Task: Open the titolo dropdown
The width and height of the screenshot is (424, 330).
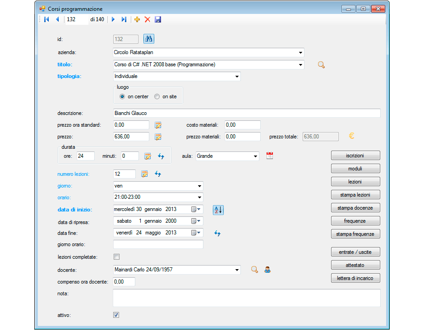Action: [300, 64]
